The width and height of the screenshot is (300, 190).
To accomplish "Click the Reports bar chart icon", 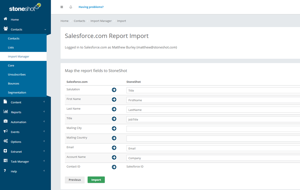I will (5, 112).
